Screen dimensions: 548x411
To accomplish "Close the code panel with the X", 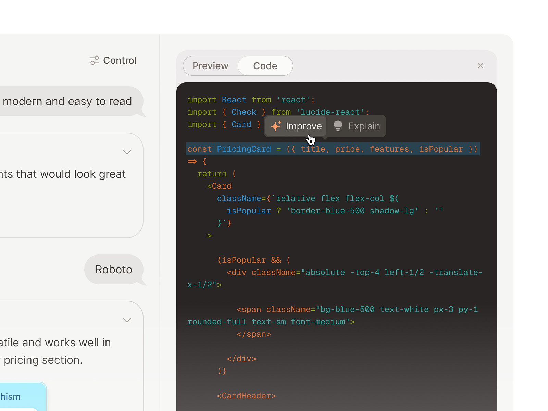I will pos(481,66).
